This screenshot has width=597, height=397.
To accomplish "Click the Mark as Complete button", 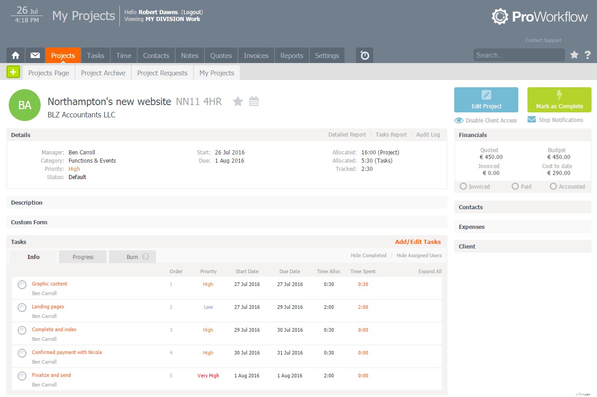I will (559, 100).
